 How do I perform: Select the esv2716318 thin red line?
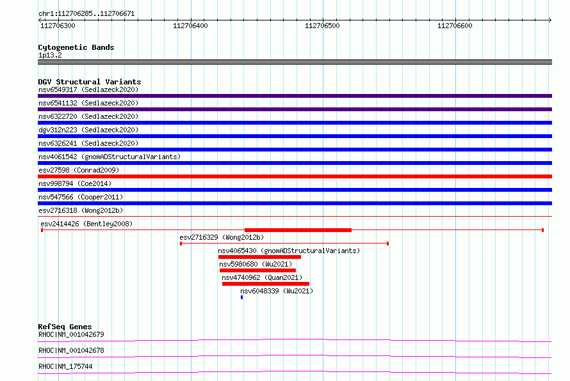(x=295, y=217)
